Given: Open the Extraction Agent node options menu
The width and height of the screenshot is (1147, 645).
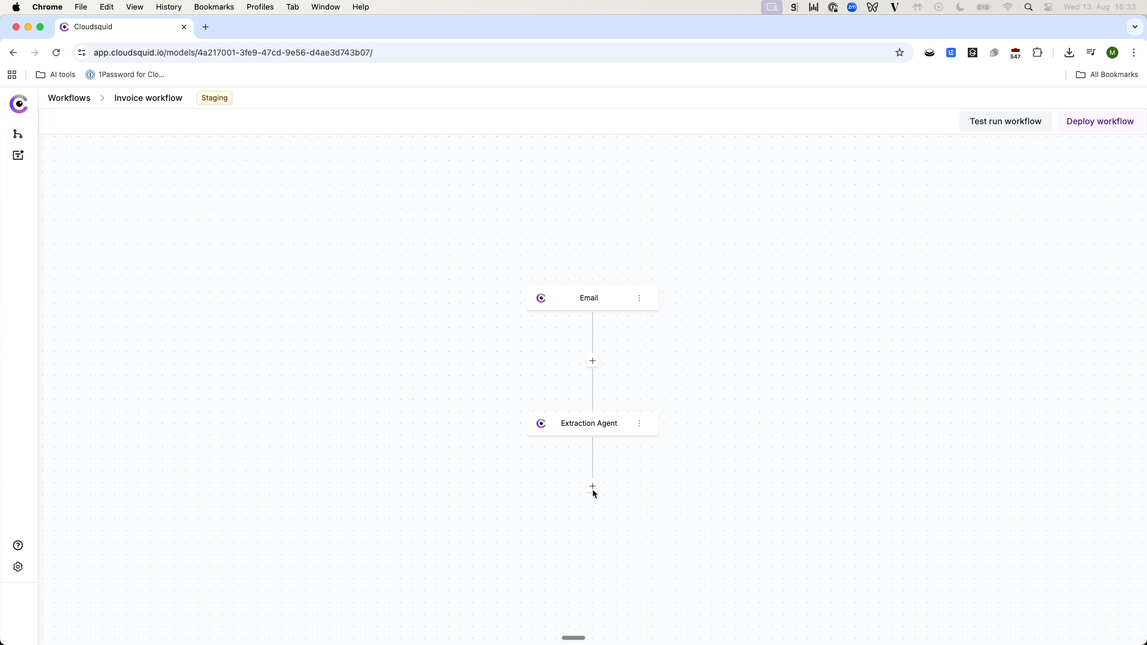Looking at the screenshot, I should coord(639,423).
